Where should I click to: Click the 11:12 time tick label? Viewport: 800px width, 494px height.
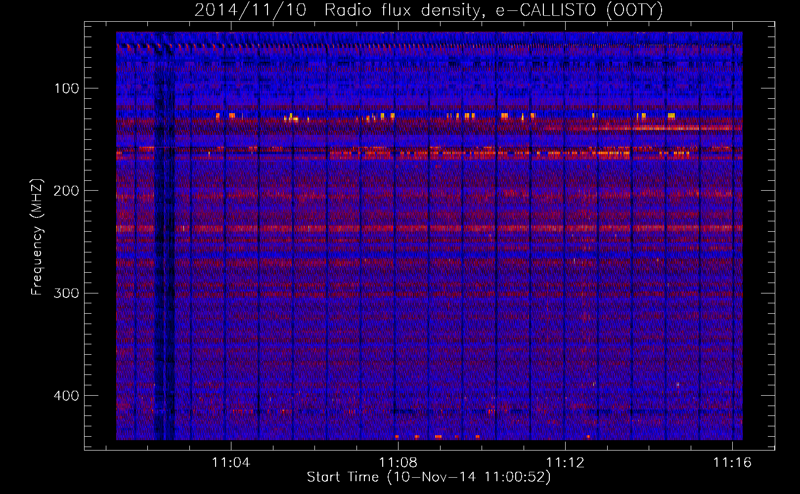point(565,462)
